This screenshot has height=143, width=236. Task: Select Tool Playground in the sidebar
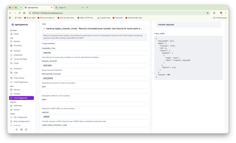pos(21,98)
